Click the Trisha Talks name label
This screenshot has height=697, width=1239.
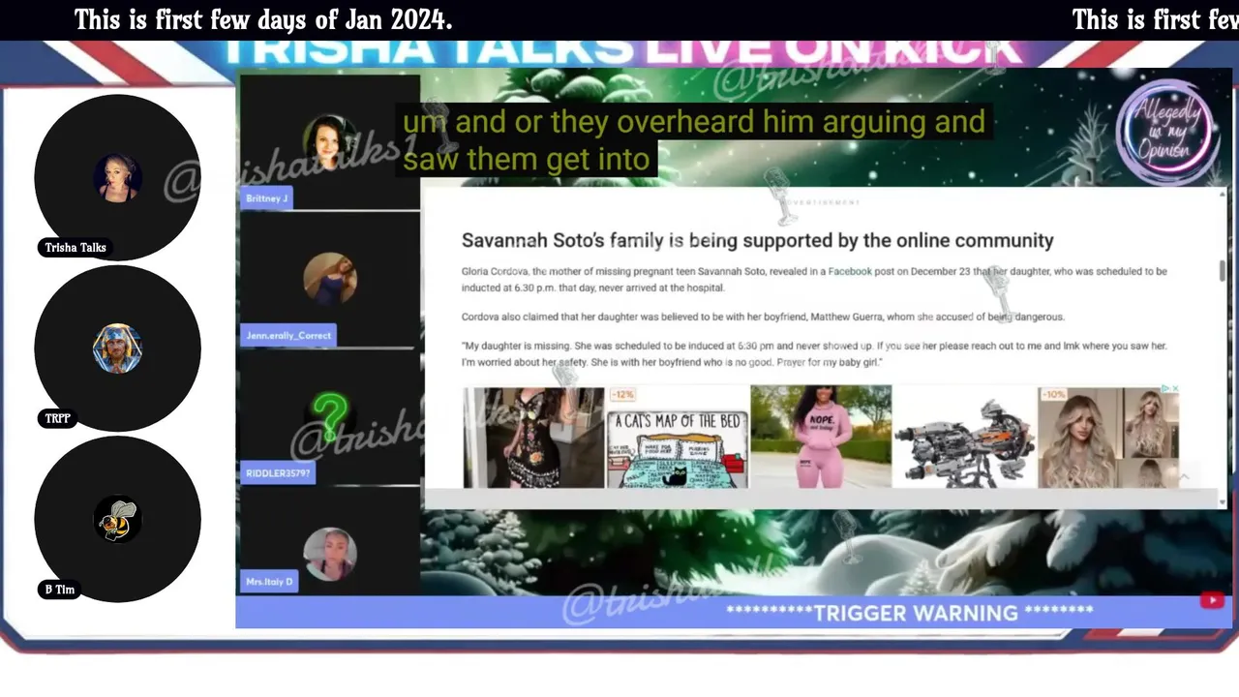pyautogui.click(x=76, y=248)
